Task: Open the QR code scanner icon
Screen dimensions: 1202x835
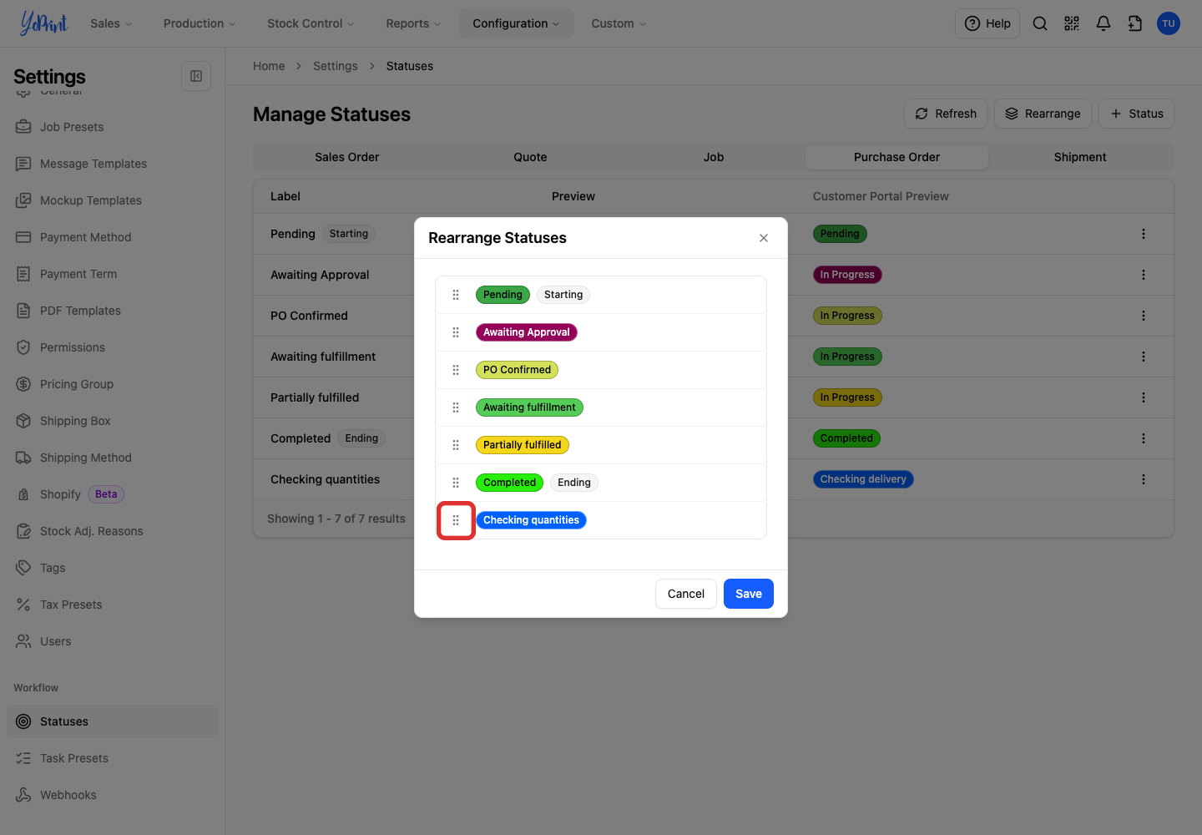Action: click(x=1072, y=23)
